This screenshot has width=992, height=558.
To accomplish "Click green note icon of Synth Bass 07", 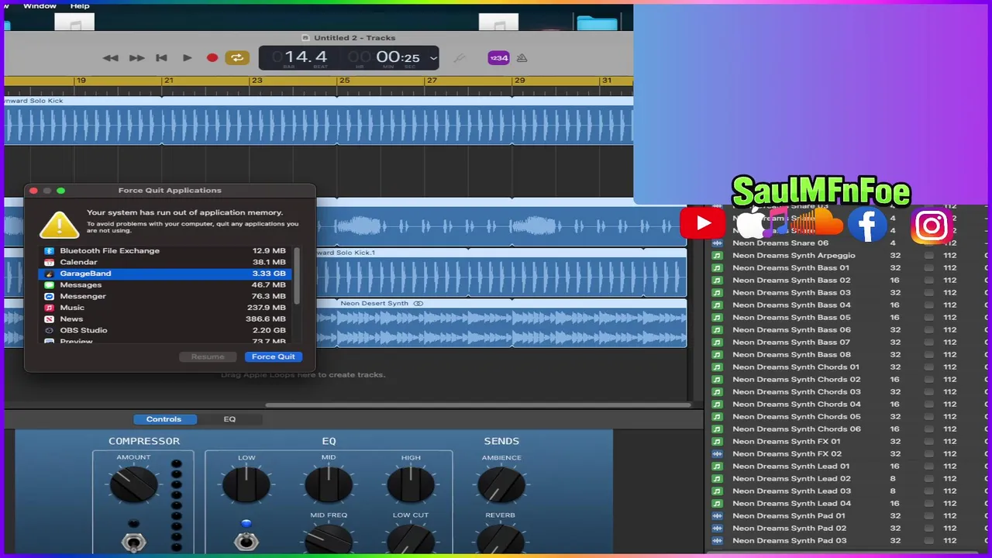I will point(717,343).
